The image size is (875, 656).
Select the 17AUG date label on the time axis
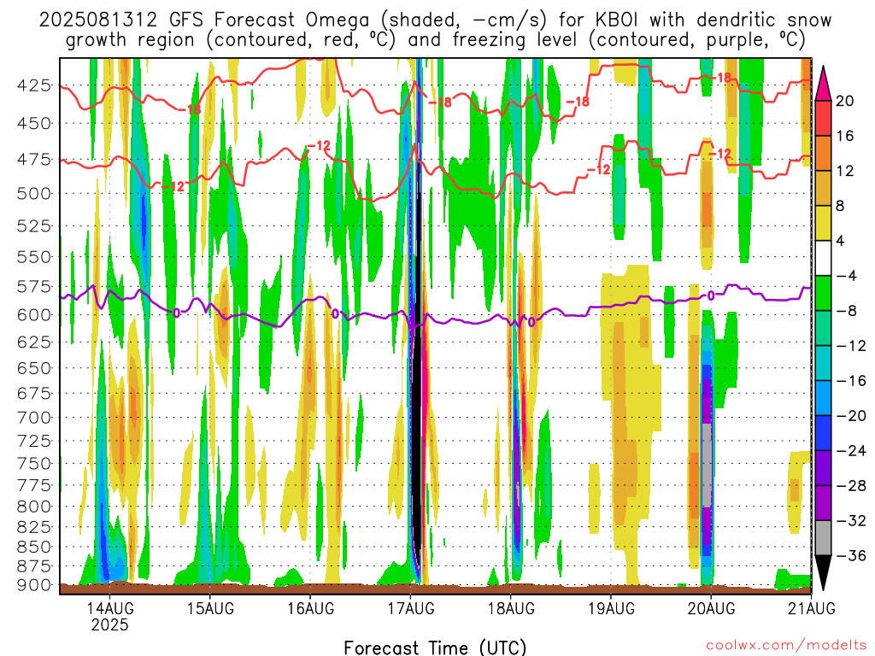[x=411, y=608]
